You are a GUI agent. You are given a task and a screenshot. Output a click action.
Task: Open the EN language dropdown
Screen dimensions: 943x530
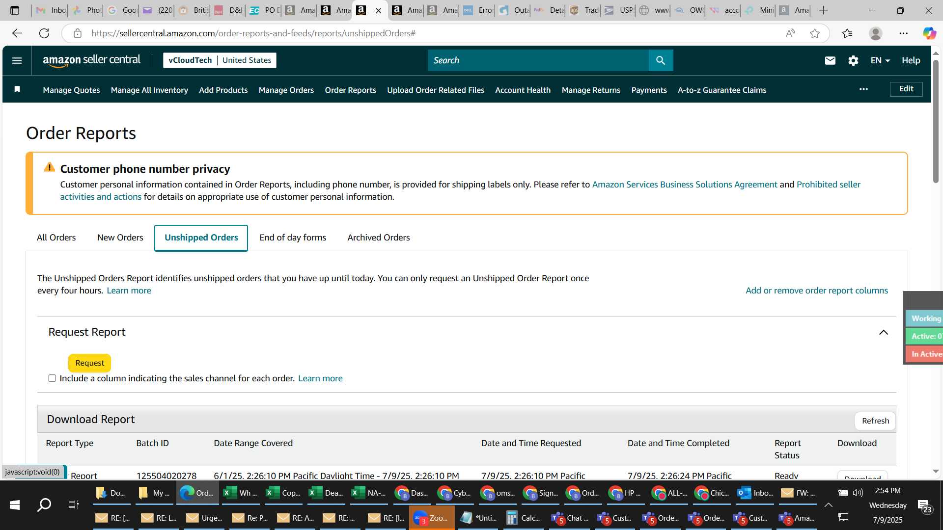(880, 60)
